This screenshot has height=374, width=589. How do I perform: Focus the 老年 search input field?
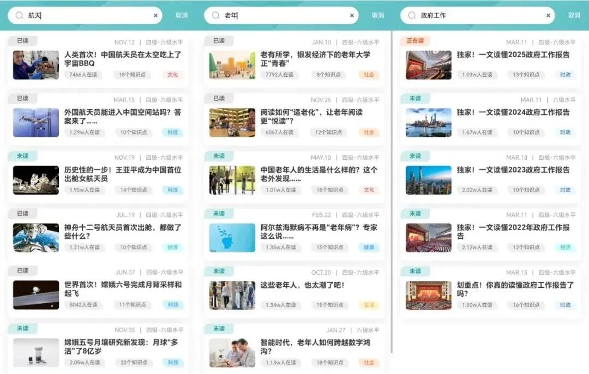281,15
